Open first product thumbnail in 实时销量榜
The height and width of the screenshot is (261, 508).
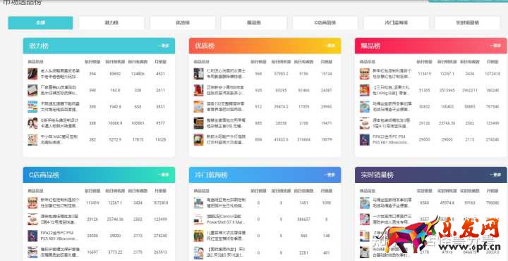pos(365,203)
